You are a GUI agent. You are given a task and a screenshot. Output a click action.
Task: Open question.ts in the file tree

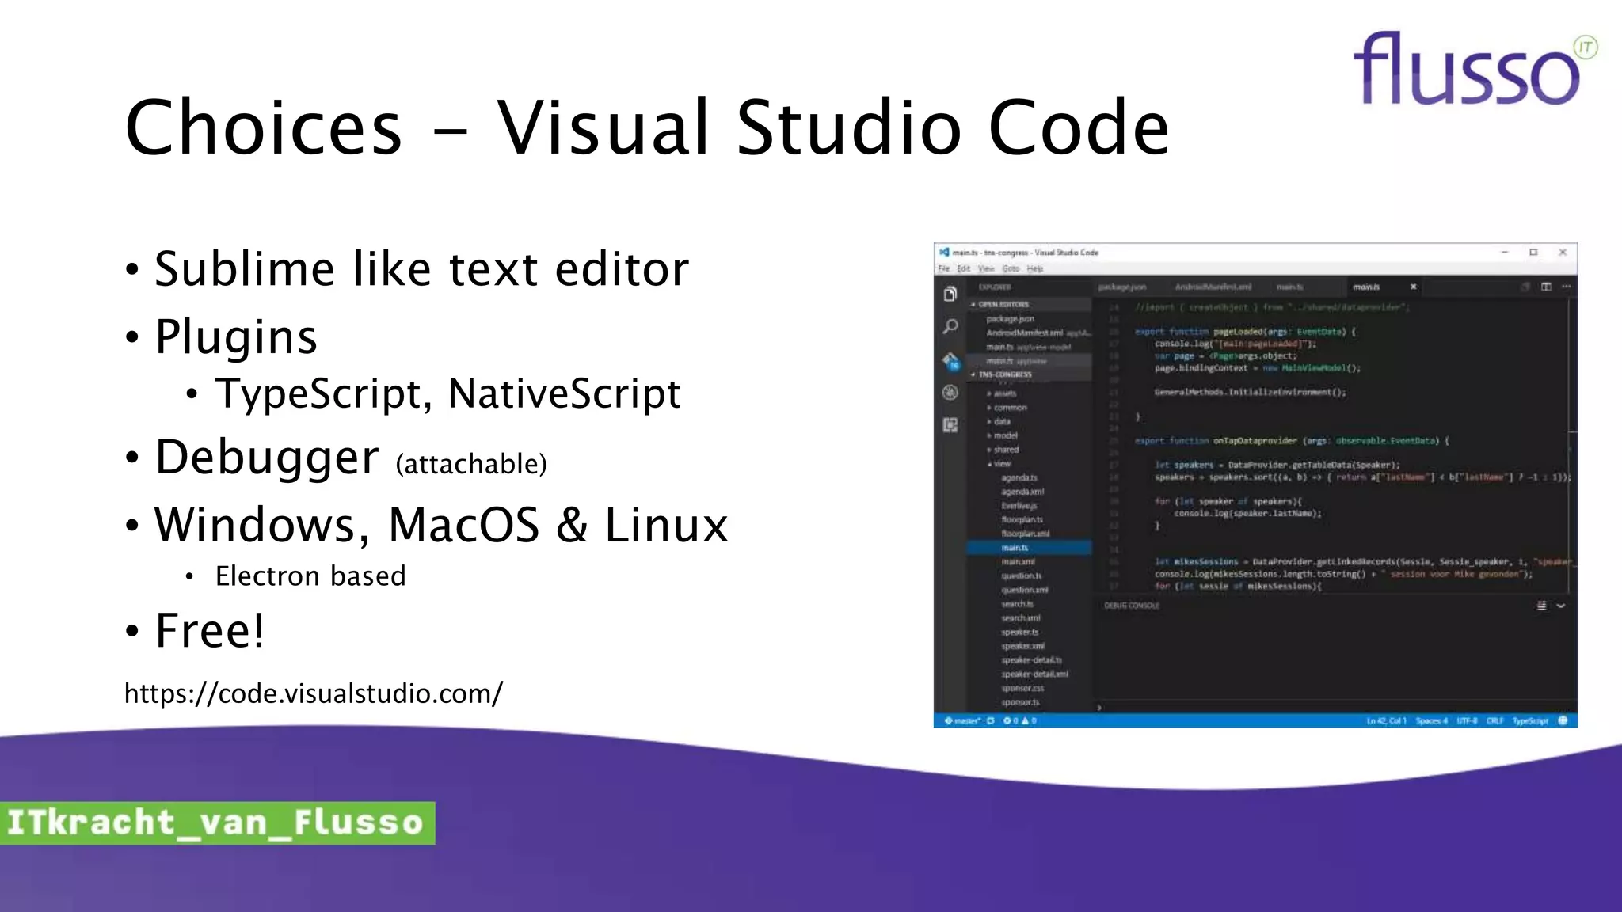[1021, 576]
